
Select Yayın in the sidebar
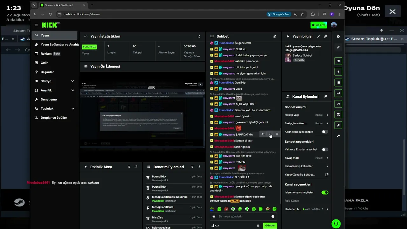click(x=54, y=35)
